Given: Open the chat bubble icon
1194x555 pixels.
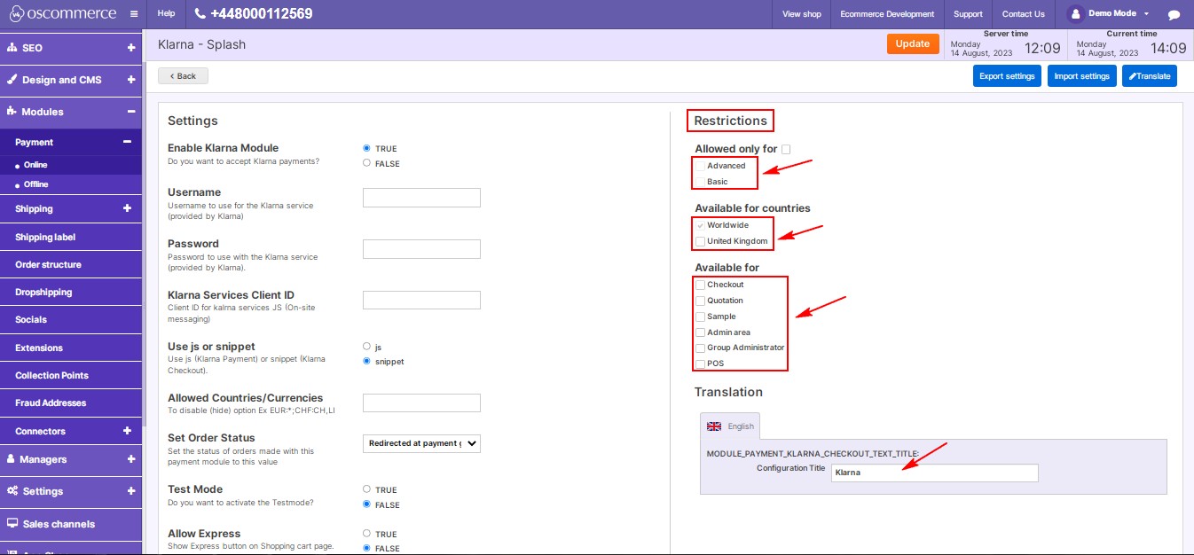Looking at the screenshot, I should (1174, 15).
